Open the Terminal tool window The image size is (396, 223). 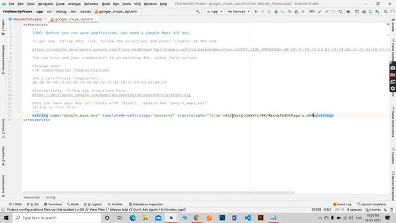point(53,204)
